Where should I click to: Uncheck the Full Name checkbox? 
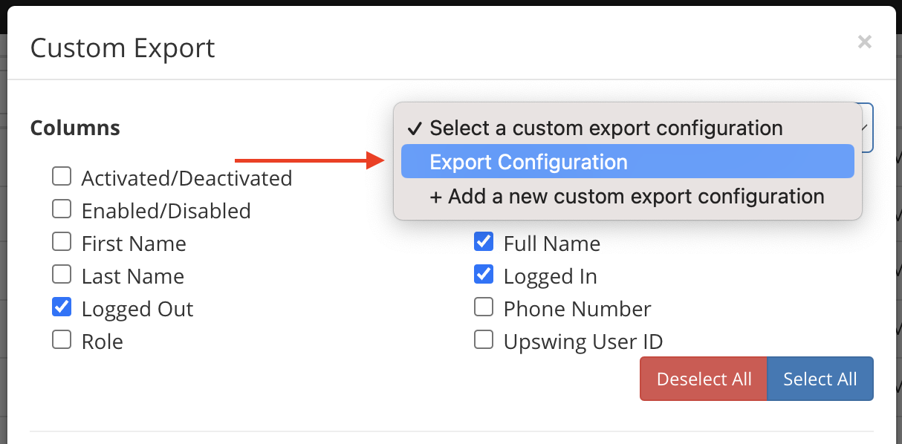coord(484,241)
